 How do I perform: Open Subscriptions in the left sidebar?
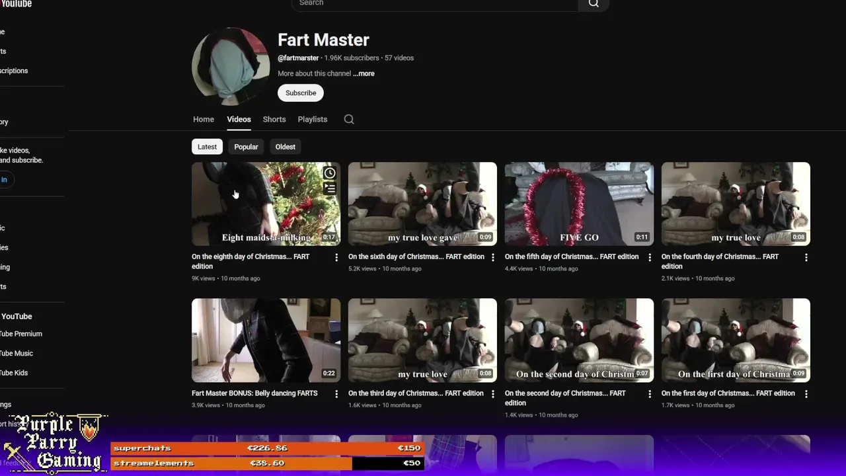click(14, 71)
